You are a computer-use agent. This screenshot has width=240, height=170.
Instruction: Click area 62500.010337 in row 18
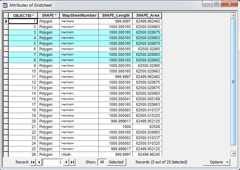point(147,110)
